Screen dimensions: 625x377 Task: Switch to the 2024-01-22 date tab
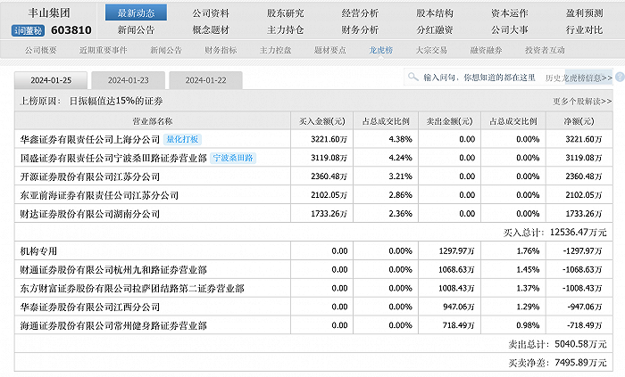[205, 80]
